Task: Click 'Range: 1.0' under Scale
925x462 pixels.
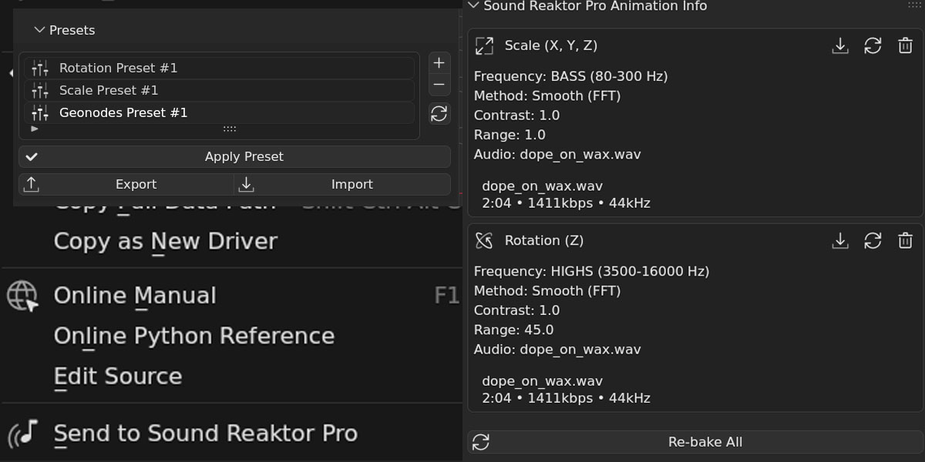Action: tap(510, 135)
